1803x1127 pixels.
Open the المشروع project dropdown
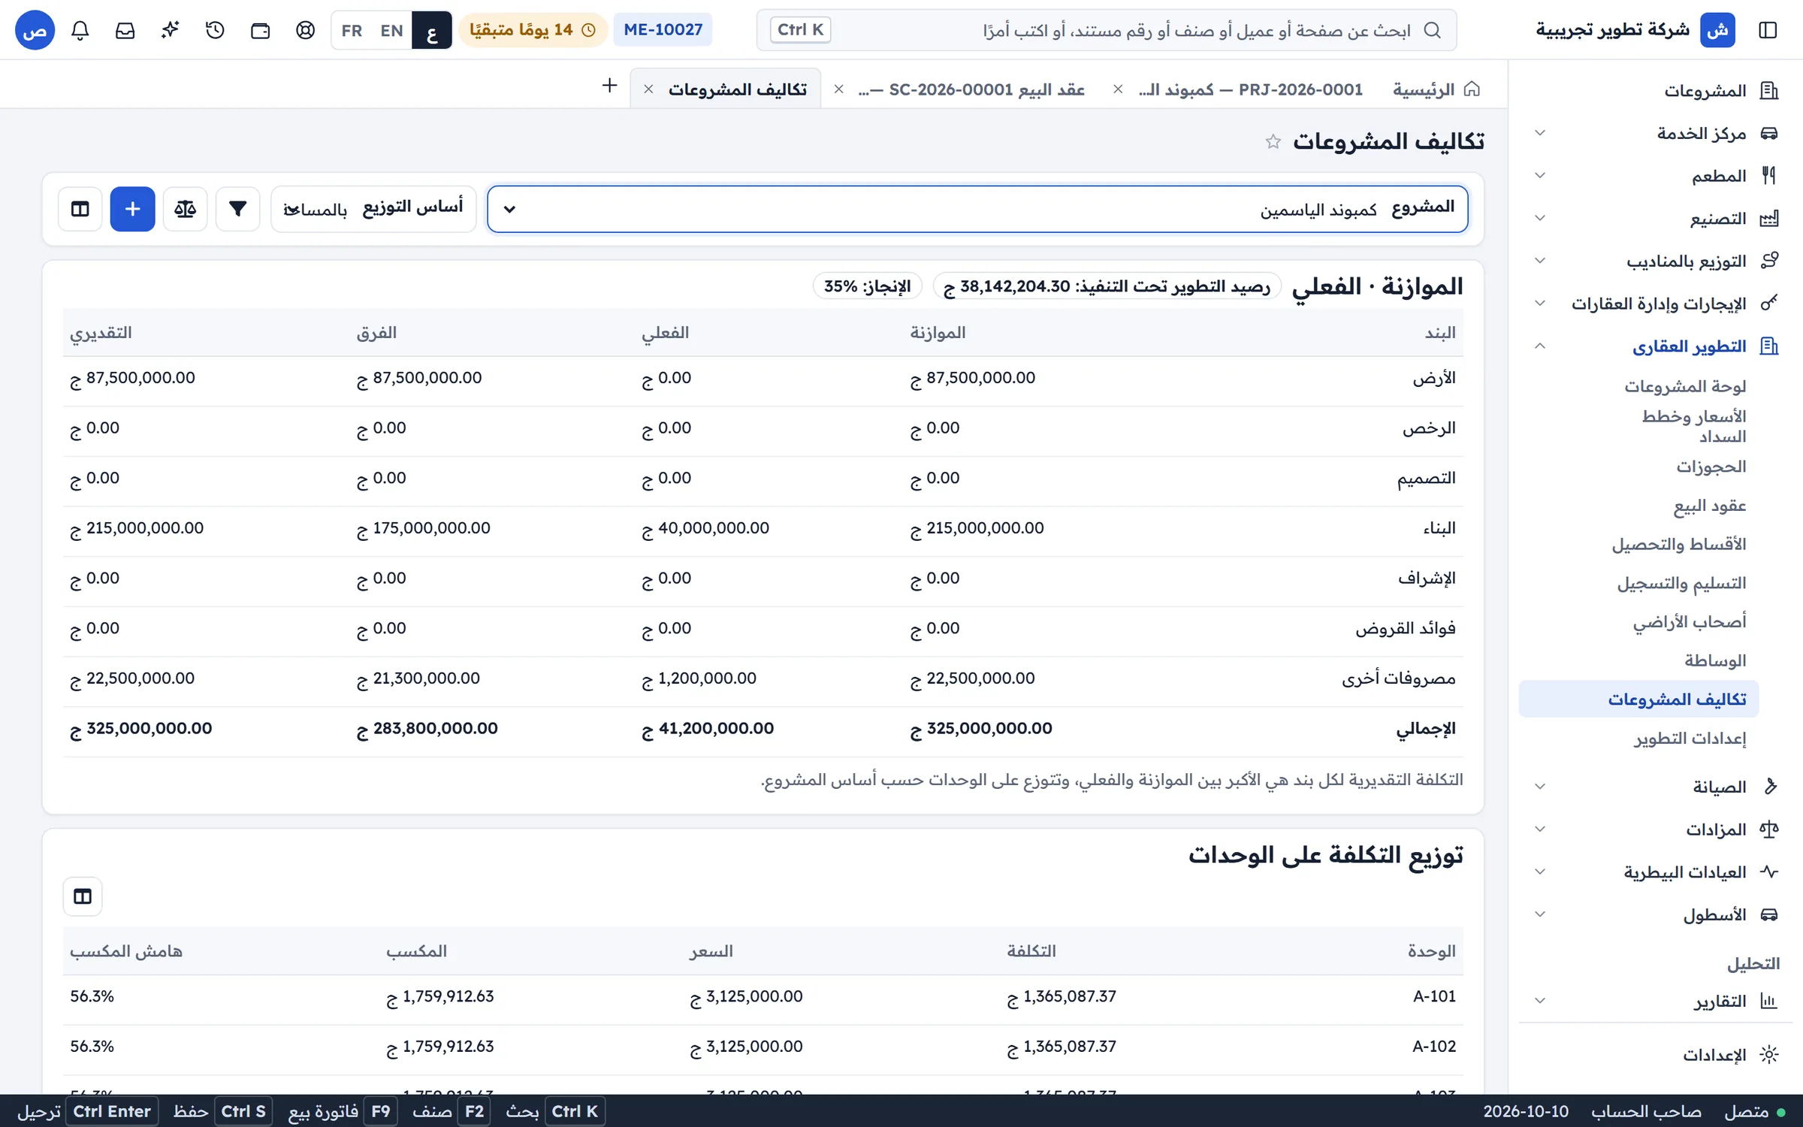[977, 209]
